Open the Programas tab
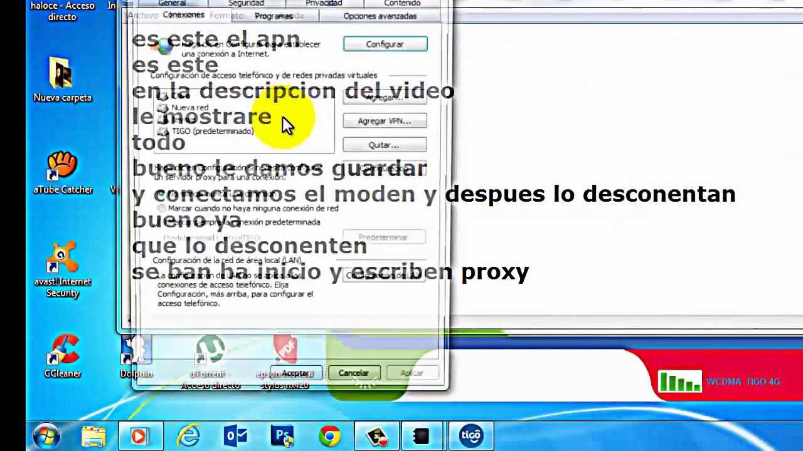Viewport: 803px width, 451px height. (274, 16)
